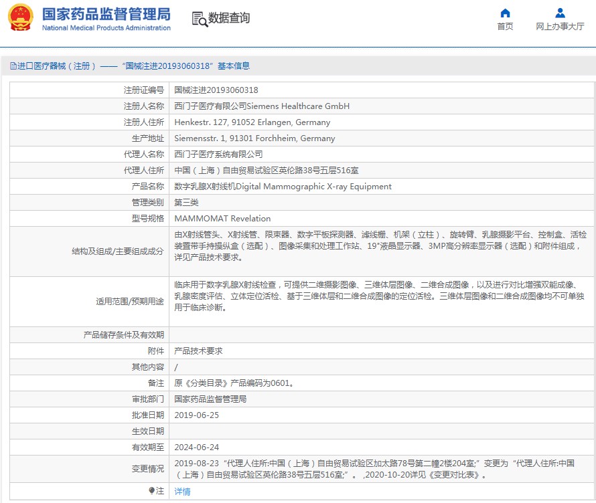Click the 数据查询 heading text
This screenshot has height=503, width=596.
pos(229,18)
